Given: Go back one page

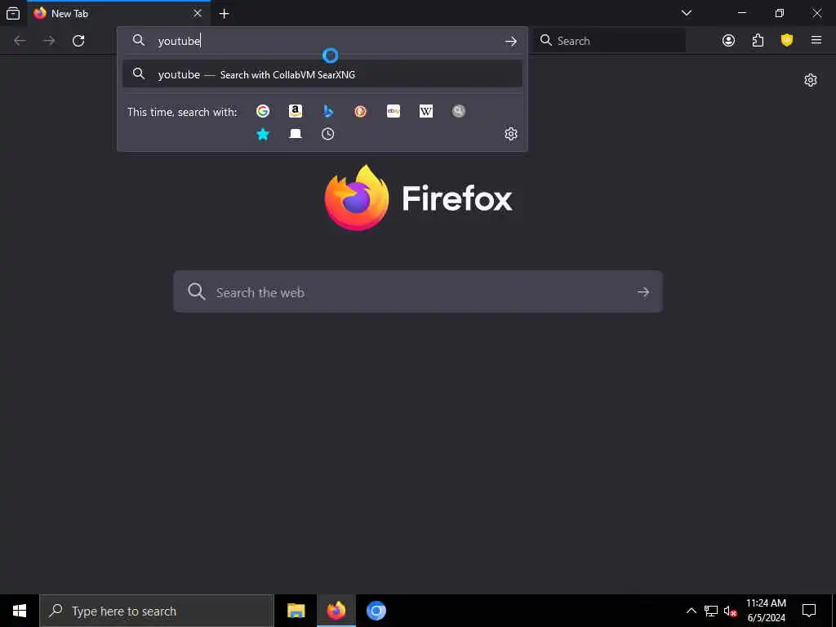Looking at the screenshot, I should point(20,41).
